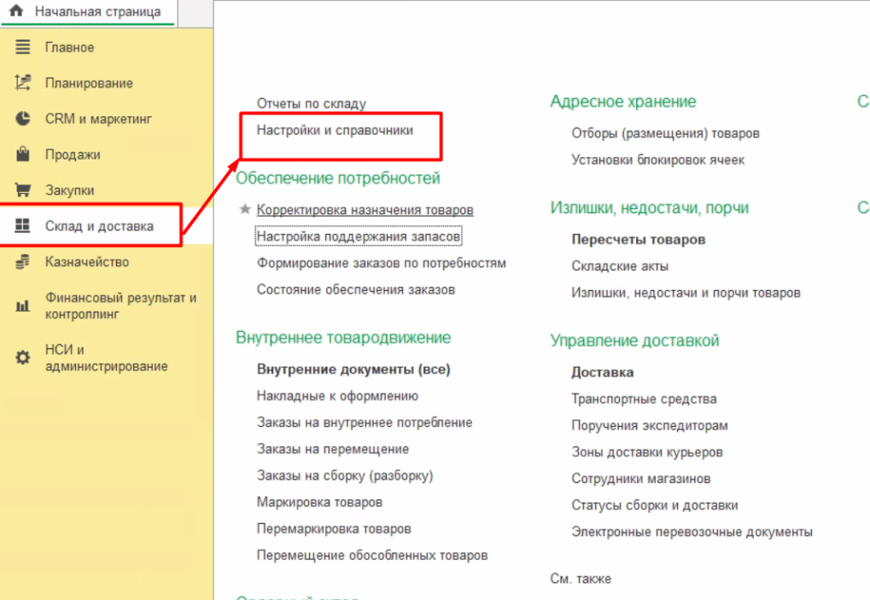Open Заказы на перемещение
Screen dimensions: 870x600
point(332,449)
